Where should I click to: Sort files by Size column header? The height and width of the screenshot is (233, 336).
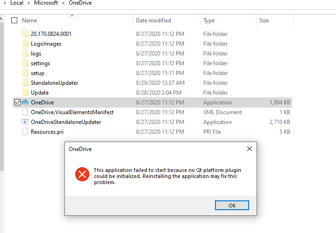point(264,21)
